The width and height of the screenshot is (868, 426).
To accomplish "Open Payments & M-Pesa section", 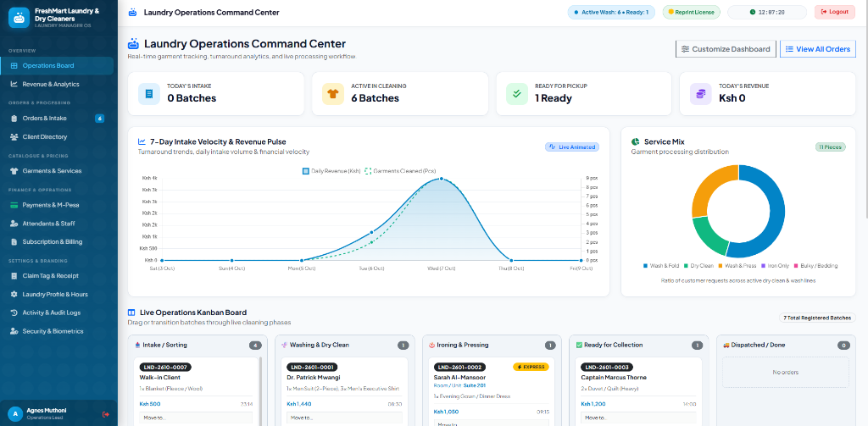I will click(57, 205).
